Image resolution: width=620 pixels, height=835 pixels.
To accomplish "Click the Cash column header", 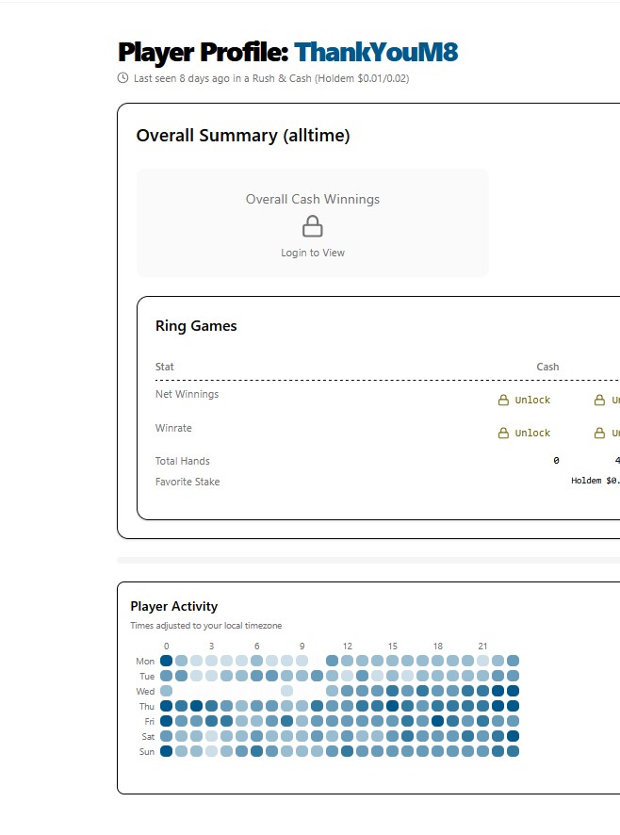I will [547, 367].
